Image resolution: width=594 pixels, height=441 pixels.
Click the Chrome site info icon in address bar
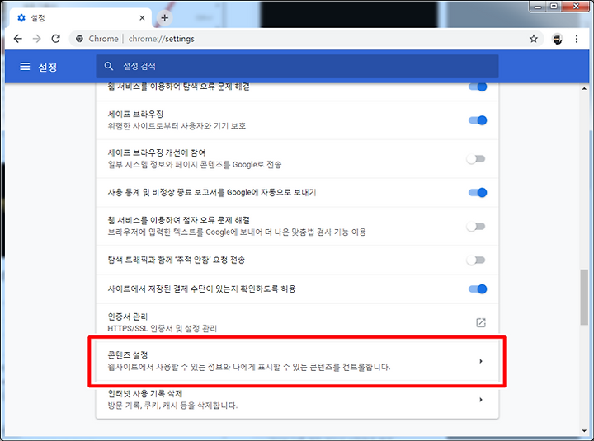tap(79, 39)
